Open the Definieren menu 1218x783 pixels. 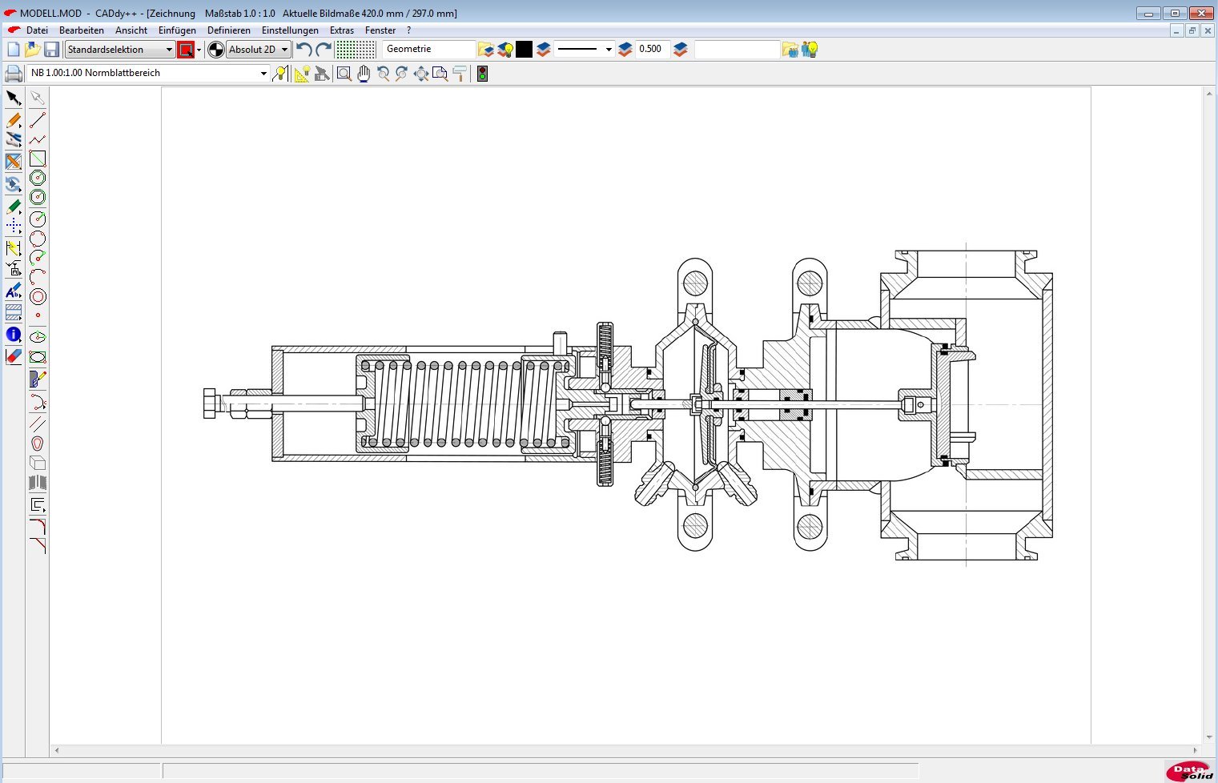coord(229,30)
